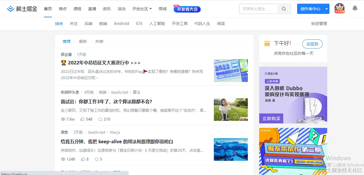This screenshot has width=364, height=175.
Task: Go to 首页 nav item
Action: click(x=48, y=9)
